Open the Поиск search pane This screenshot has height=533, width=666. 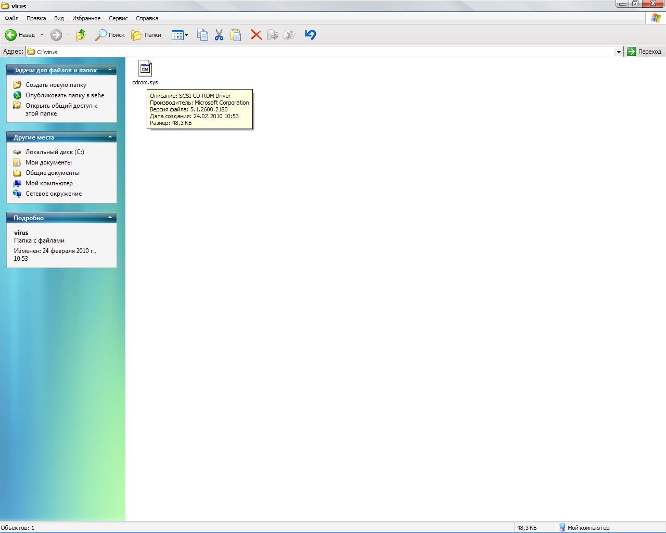pos(110,35)
